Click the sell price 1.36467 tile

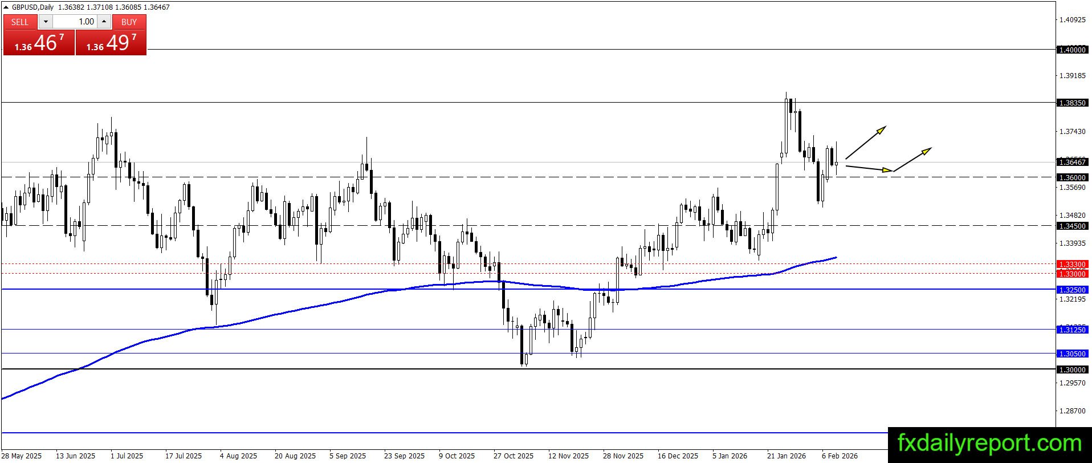point(39,43)
